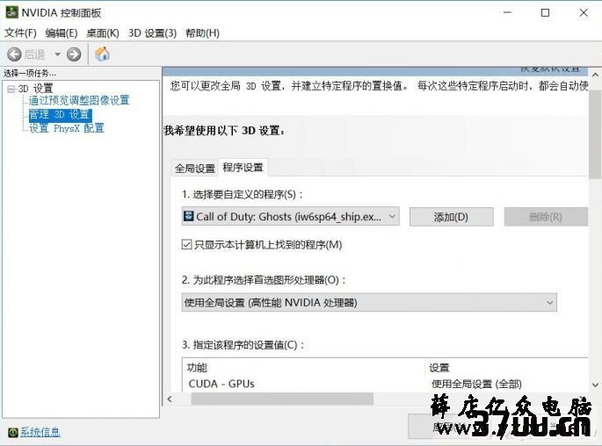
Task: Open the 文件(F) menu
Action: coord(20,33)
